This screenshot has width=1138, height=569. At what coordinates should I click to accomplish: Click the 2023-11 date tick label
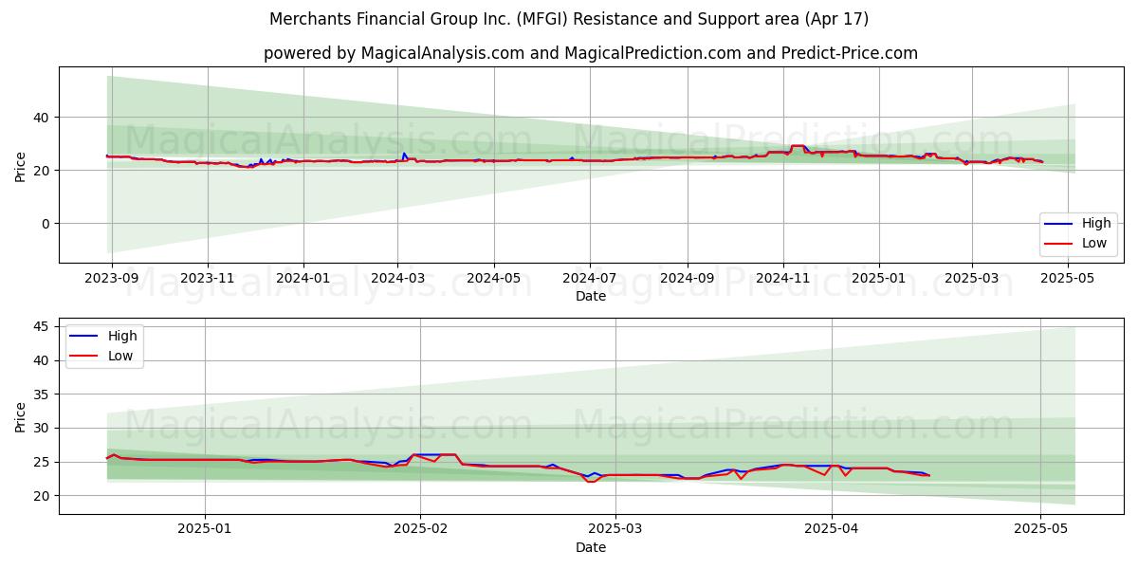pyautogui.click(x=208, y=280)
